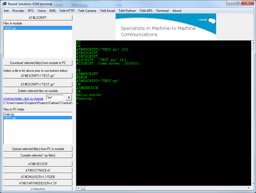Click the terminal vertical scrollbar up arrow

(253, 42)
